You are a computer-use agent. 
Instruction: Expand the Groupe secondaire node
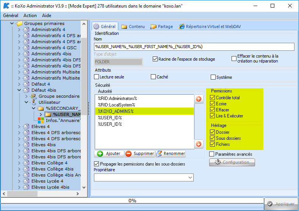(26, 96)
